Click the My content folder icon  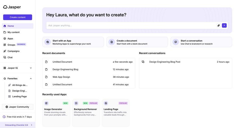tap(5, 32)
